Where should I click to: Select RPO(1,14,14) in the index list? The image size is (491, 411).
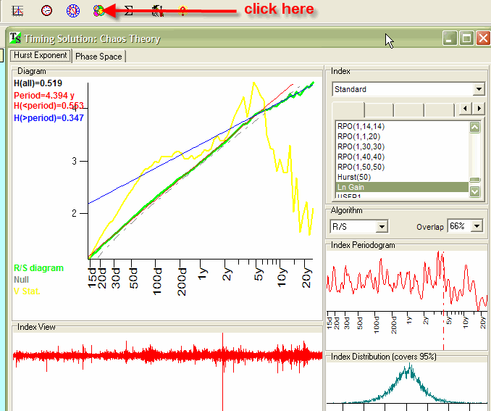click(x=361, y=126)
